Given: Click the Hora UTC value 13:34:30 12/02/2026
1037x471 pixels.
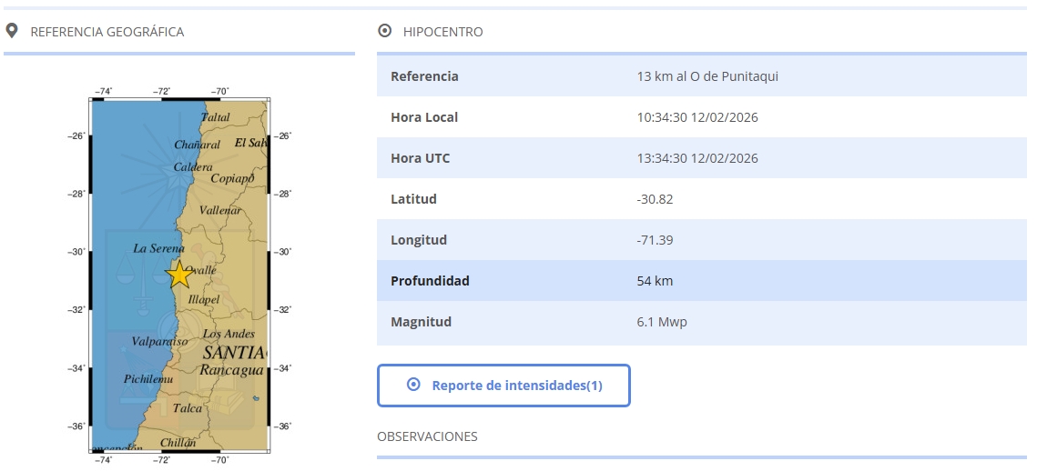Looking at the screenshot, I should pyautogui.click(x=697, y=158).
